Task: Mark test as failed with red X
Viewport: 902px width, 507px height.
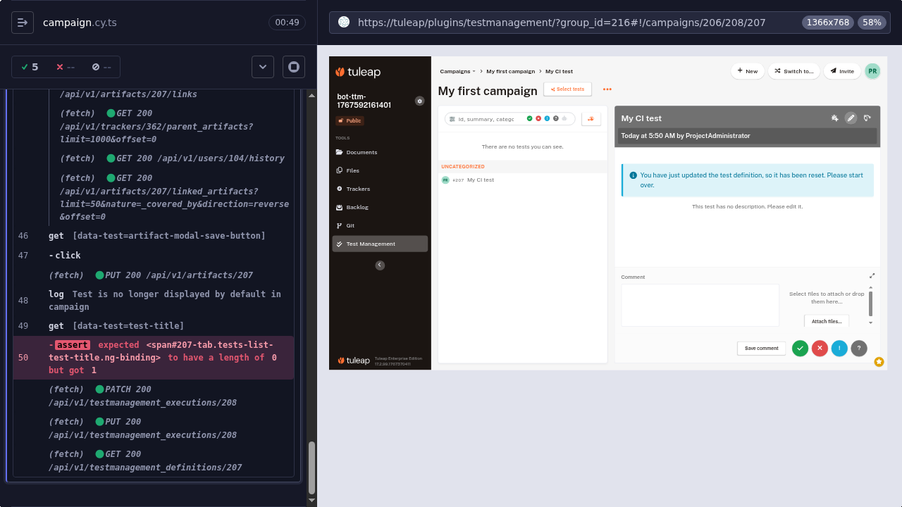Action: (820, 348)
